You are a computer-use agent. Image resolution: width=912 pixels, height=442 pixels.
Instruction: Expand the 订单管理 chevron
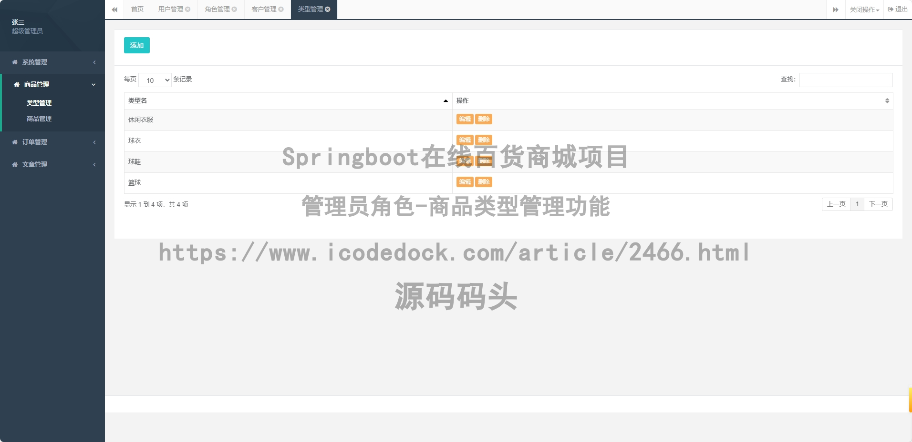(94, 142)
